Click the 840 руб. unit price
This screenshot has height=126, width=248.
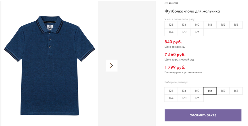173,42
